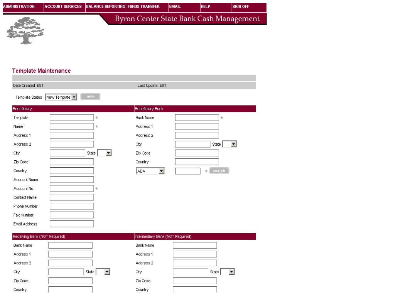Click Receiving Bank Address 1 field
The height and width of the screenshot is (296, 395).
pos(71,254)
